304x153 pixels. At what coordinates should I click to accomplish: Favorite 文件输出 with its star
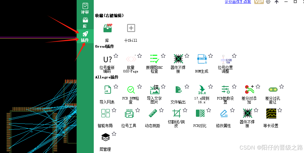click(x=187, y=86)
